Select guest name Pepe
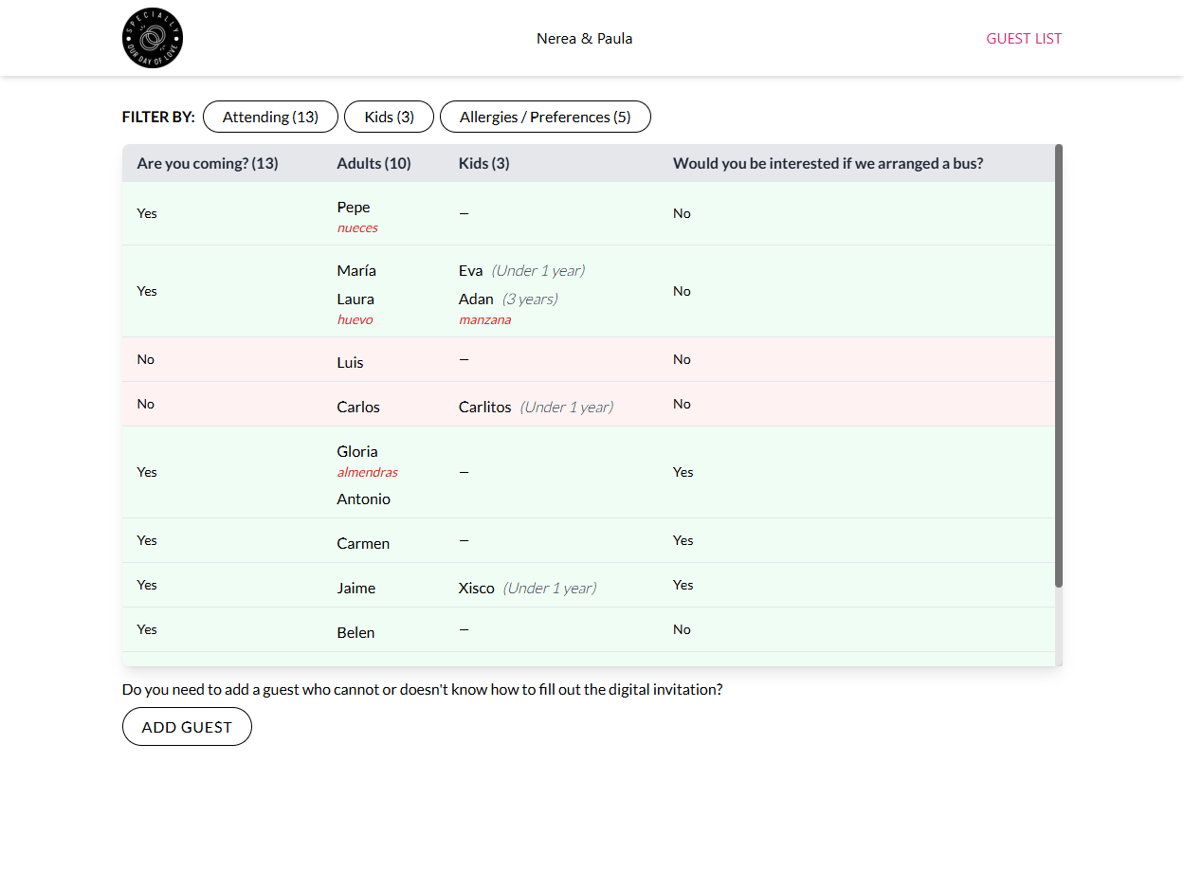 pos(354,208)
